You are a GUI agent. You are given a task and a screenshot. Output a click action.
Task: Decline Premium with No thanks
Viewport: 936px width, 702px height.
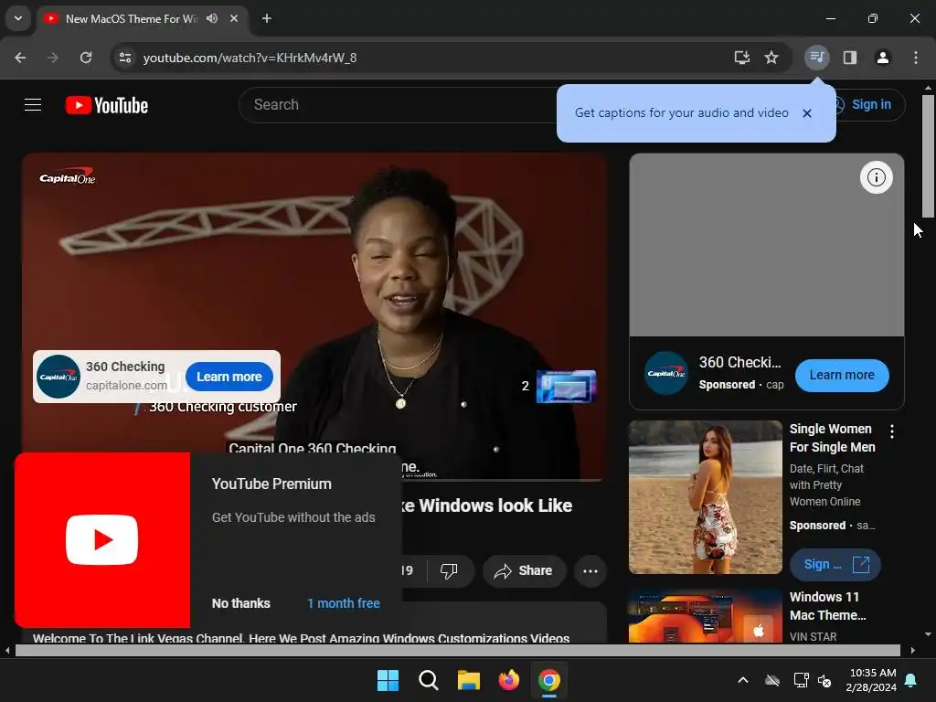pyautogui.click(x=240, y=603)
